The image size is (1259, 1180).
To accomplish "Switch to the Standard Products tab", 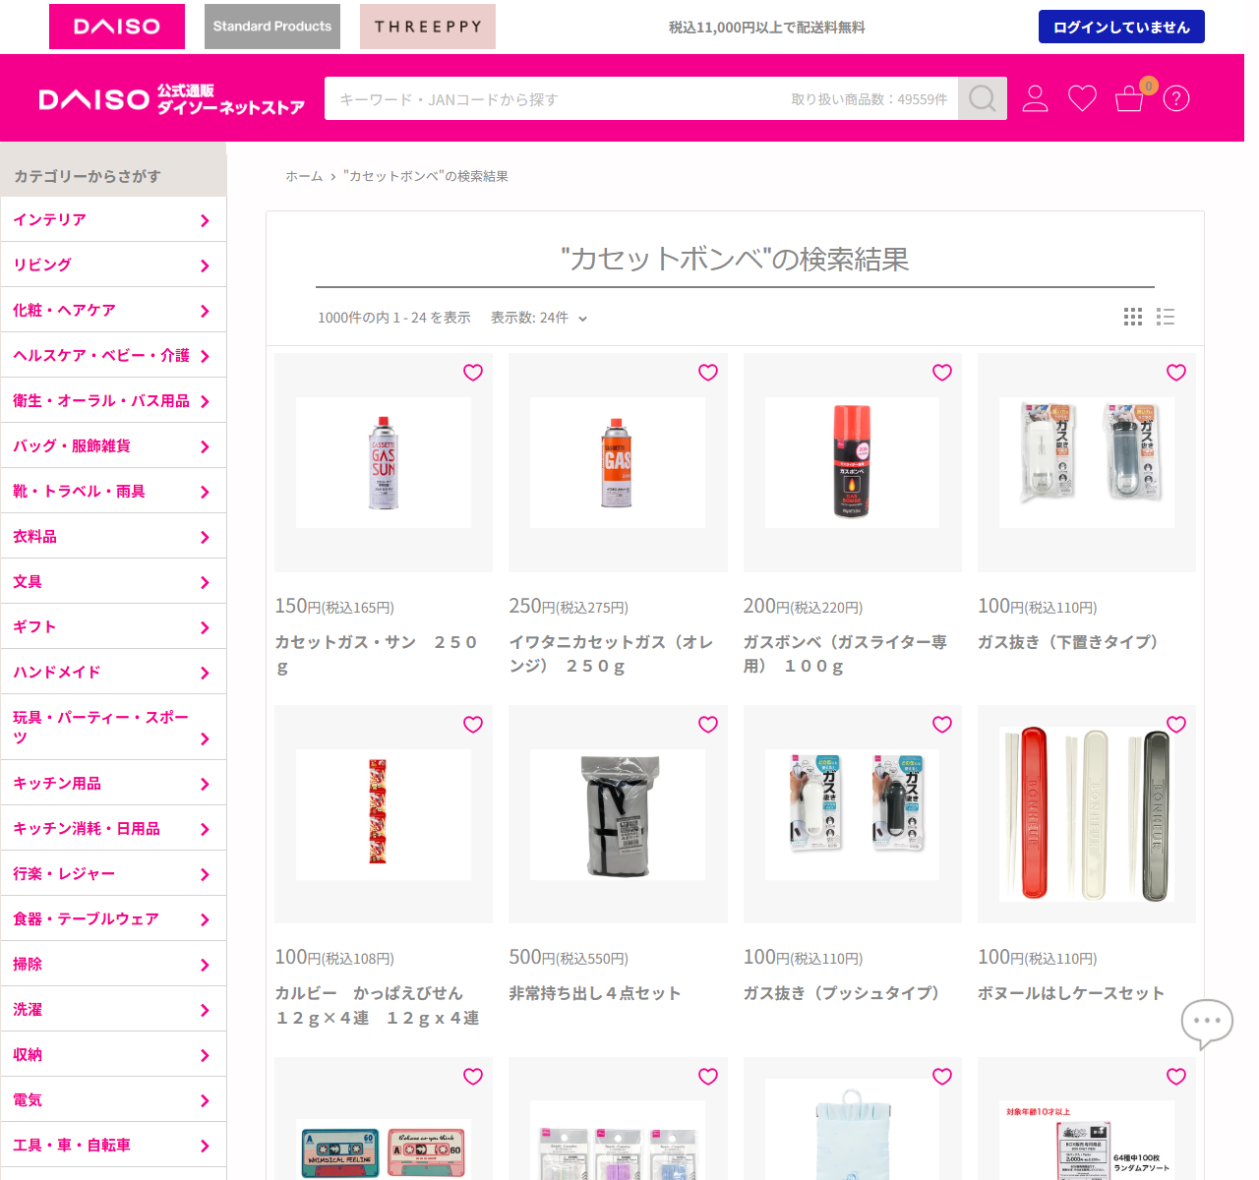I will point(272,27).
